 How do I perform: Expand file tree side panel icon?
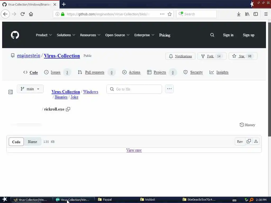click(x=11, y=92)
